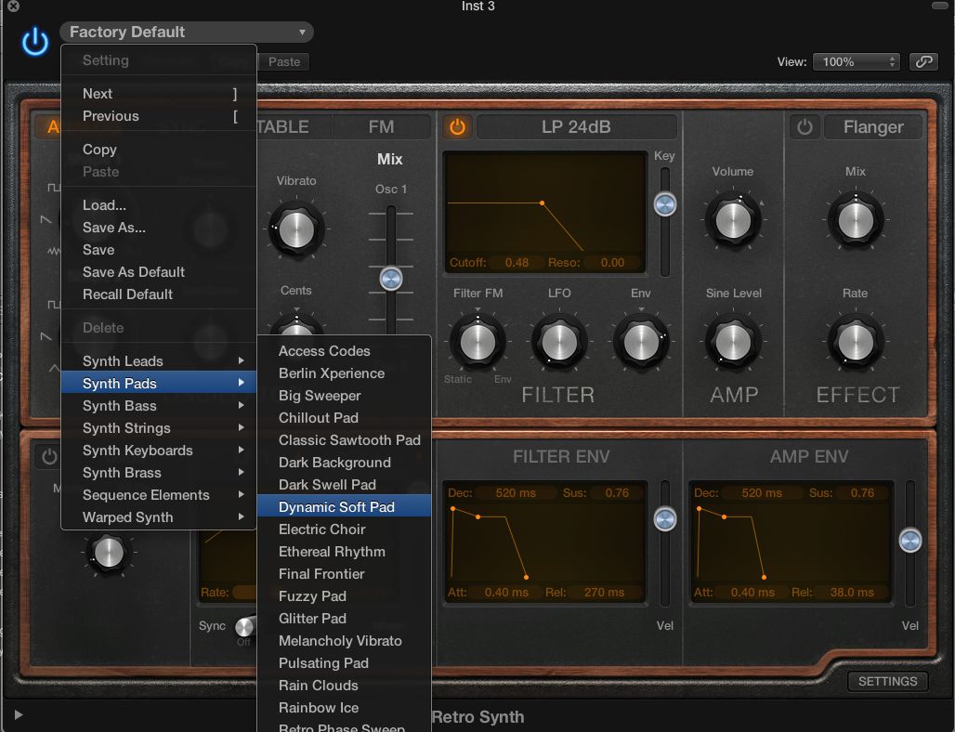Select the Electric Choir preset
The image size is (955, 732).
[344, 529]
